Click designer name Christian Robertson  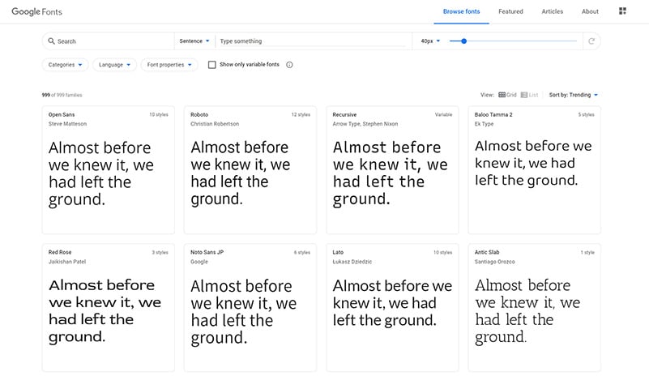pos(215,124)
